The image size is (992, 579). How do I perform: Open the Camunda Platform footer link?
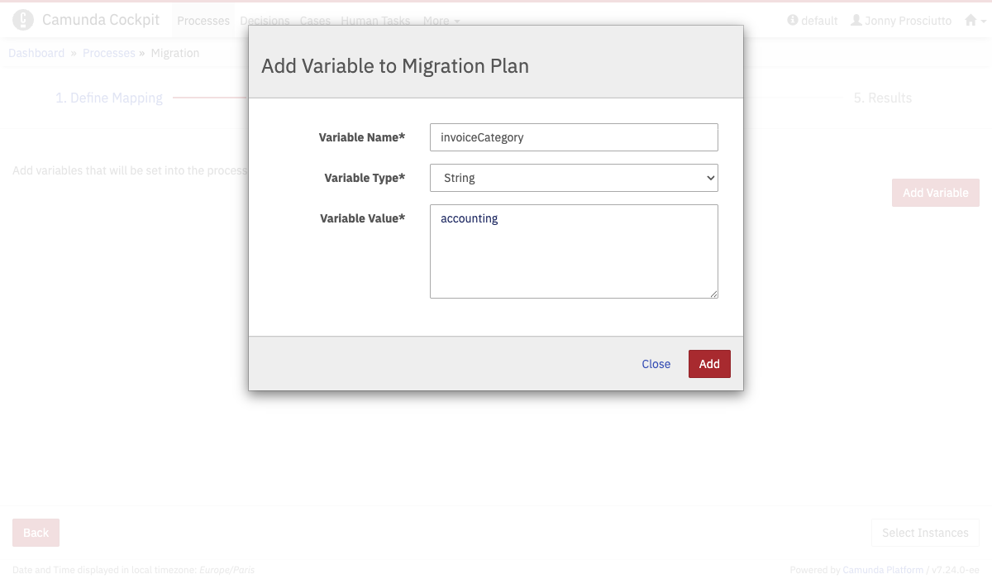(882, 570)
